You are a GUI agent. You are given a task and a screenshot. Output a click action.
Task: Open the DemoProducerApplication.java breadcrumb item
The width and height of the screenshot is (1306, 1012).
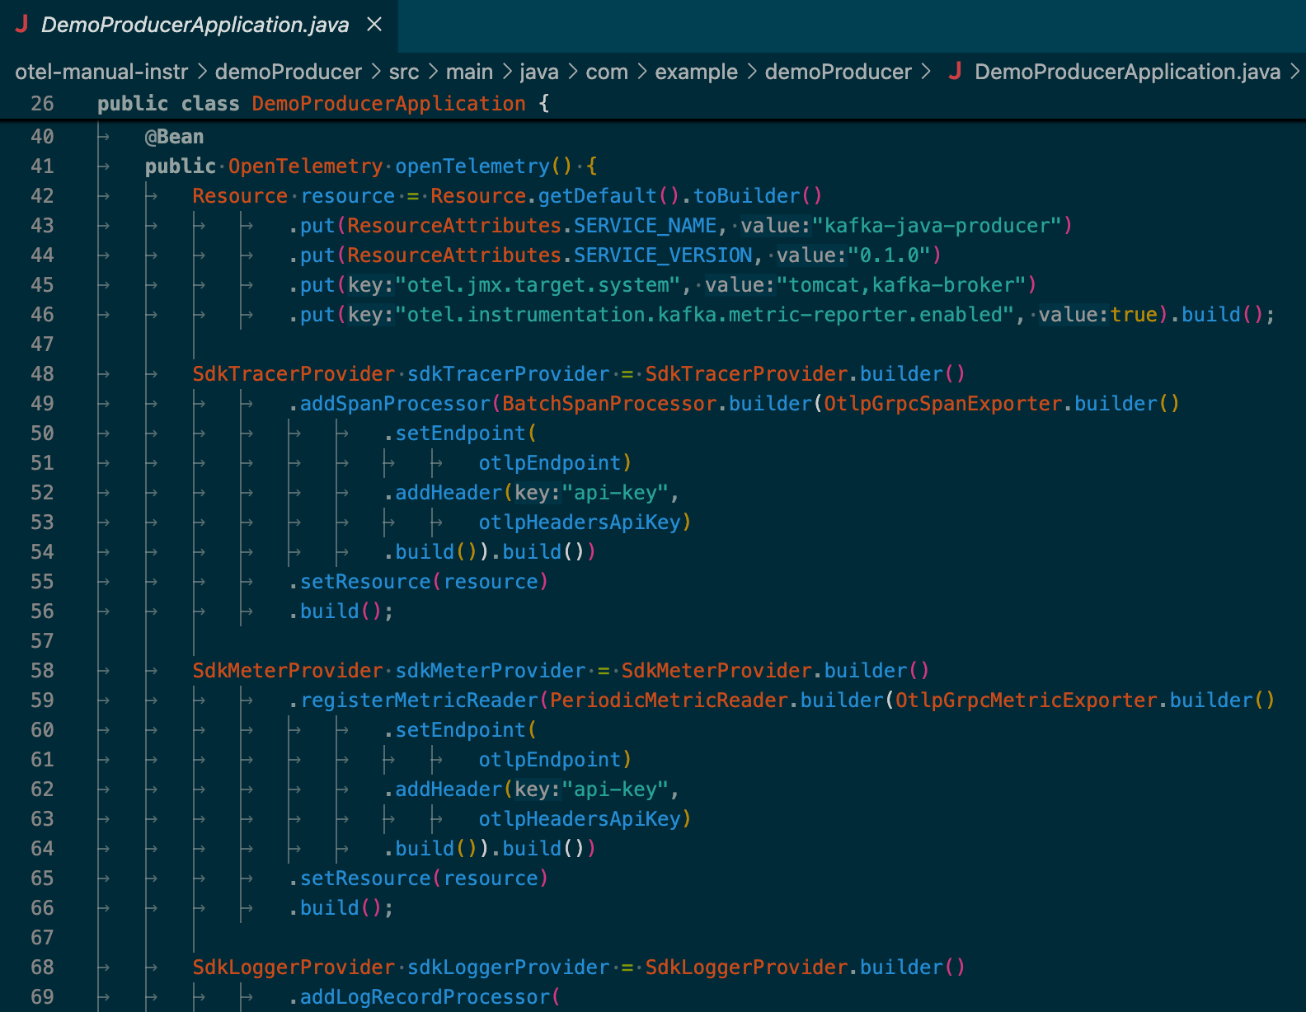click(1127, 72)
